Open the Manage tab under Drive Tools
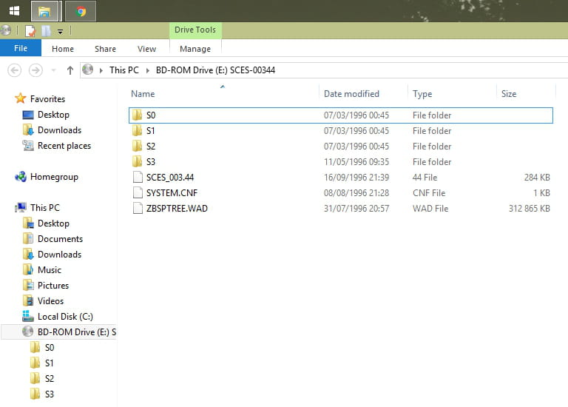This screenshot has height=407, width=568. point(195,49)
